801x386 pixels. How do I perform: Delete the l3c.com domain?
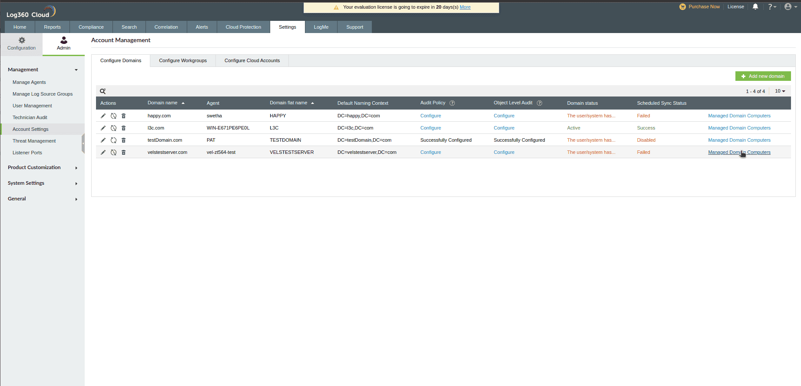(x=123, y=128)
